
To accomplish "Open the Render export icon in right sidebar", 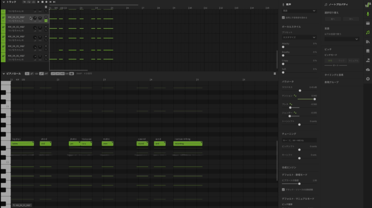I will point(368,60).
